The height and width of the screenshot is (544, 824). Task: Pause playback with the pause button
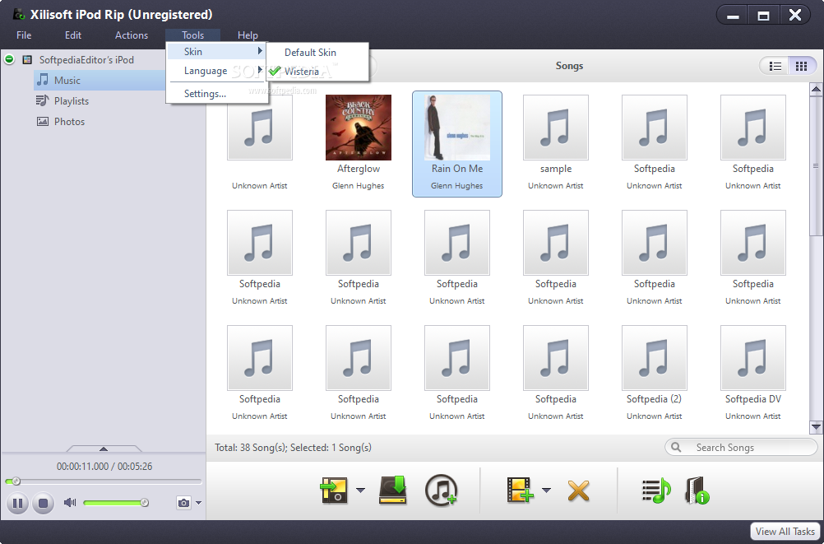pos(17,504)
